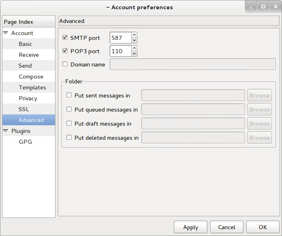Enable the Domain name checkbox
The image size is (282, 236).
pos(65,64)
